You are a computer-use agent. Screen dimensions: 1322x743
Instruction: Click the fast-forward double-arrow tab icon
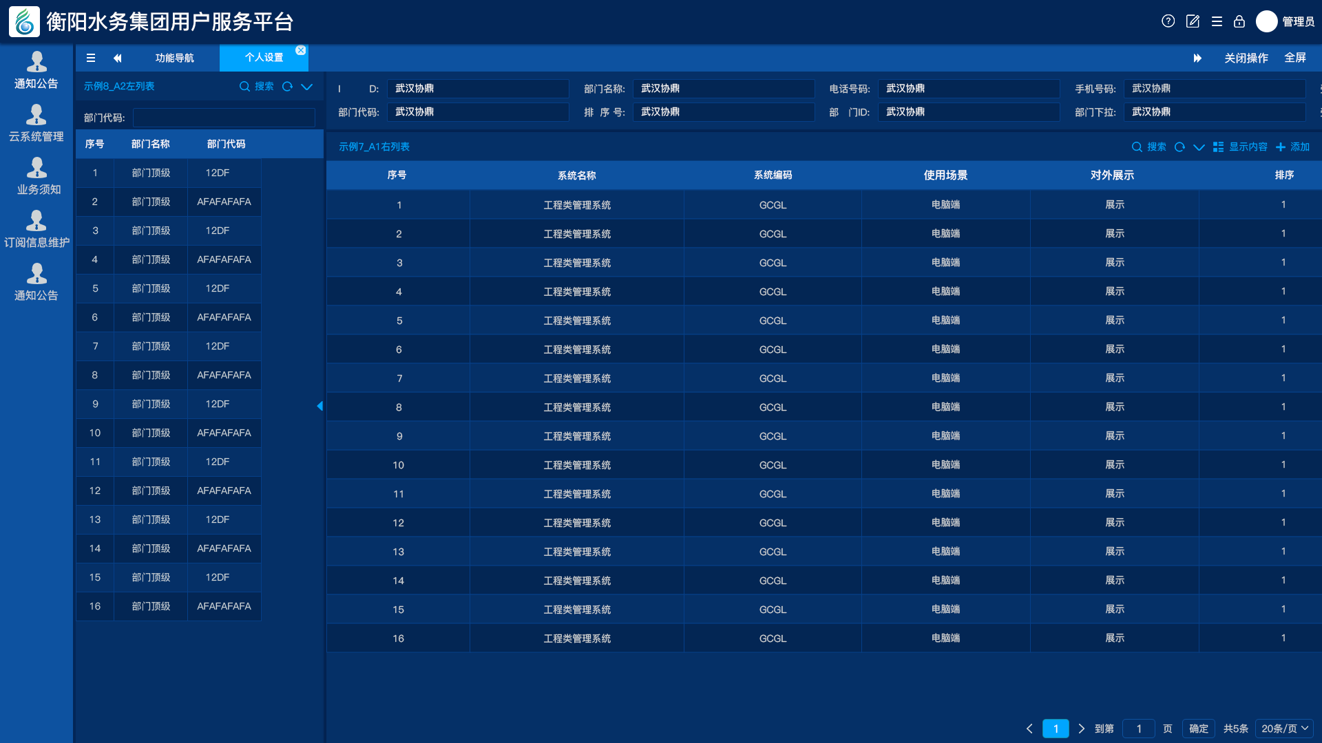click(1197, 58)
